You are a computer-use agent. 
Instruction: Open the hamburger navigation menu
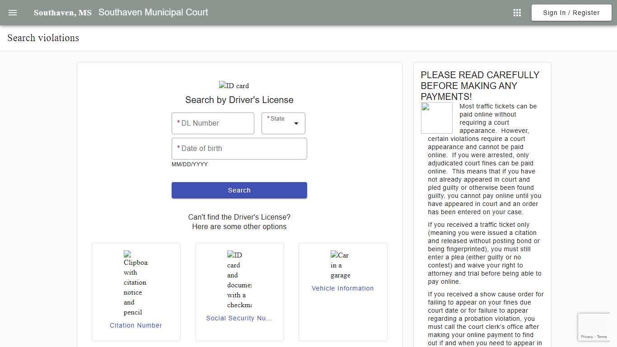click(12, 12)
